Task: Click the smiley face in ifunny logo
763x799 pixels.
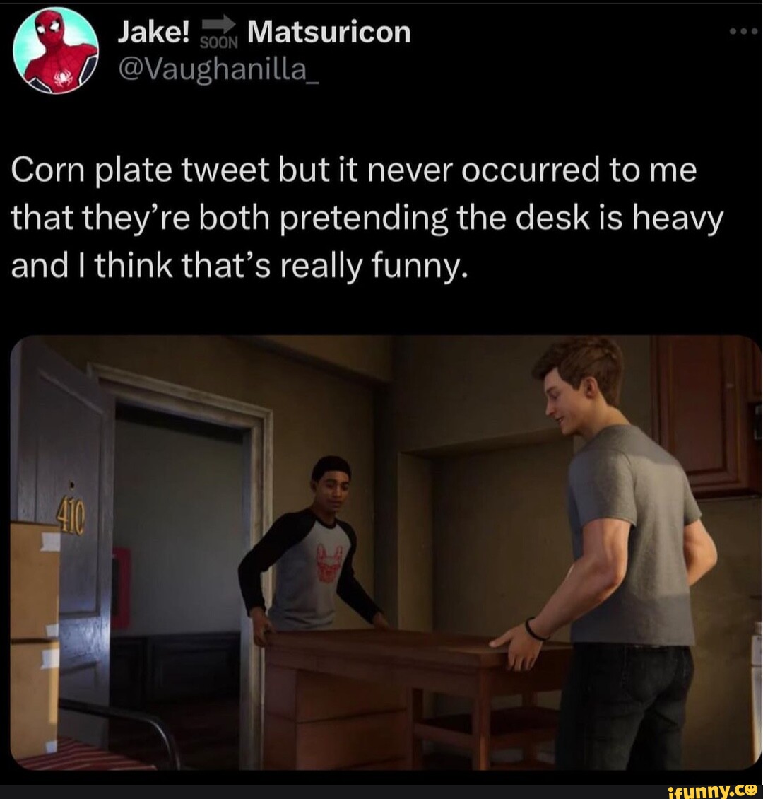Action: click(753, 791)
